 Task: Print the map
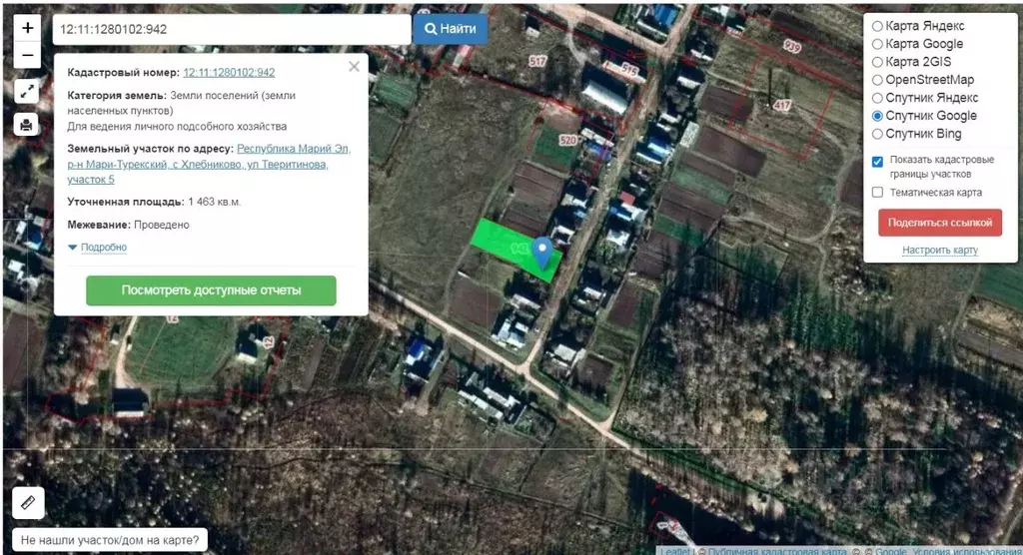click(27, 125)
